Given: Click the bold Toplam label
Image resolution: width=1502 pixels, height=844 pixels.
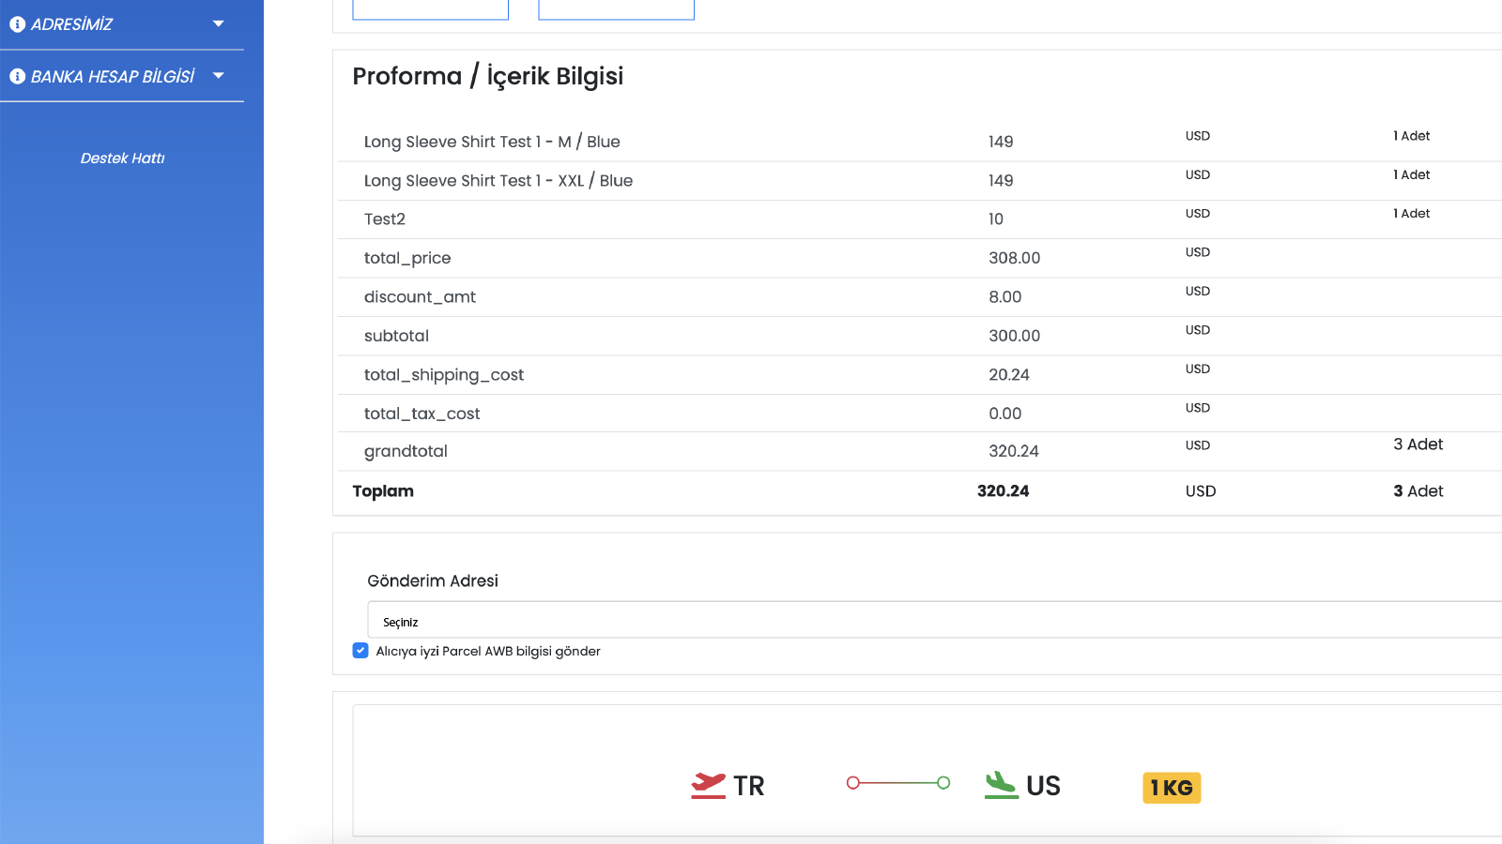Looking at the screenshot, I should coord(383,491).
